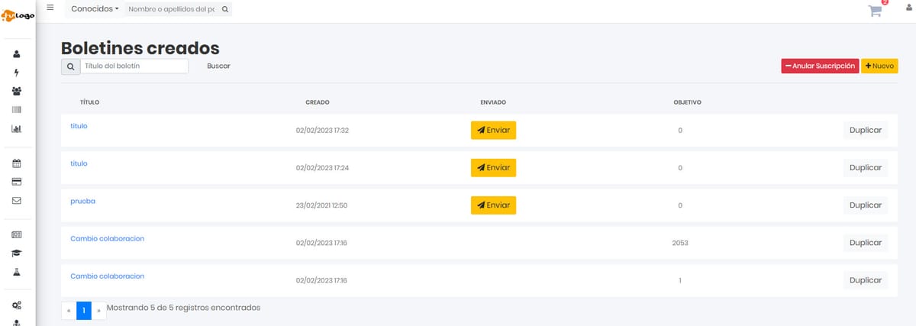Click the next page arrow
916x326 pixels.
[98, 310]
